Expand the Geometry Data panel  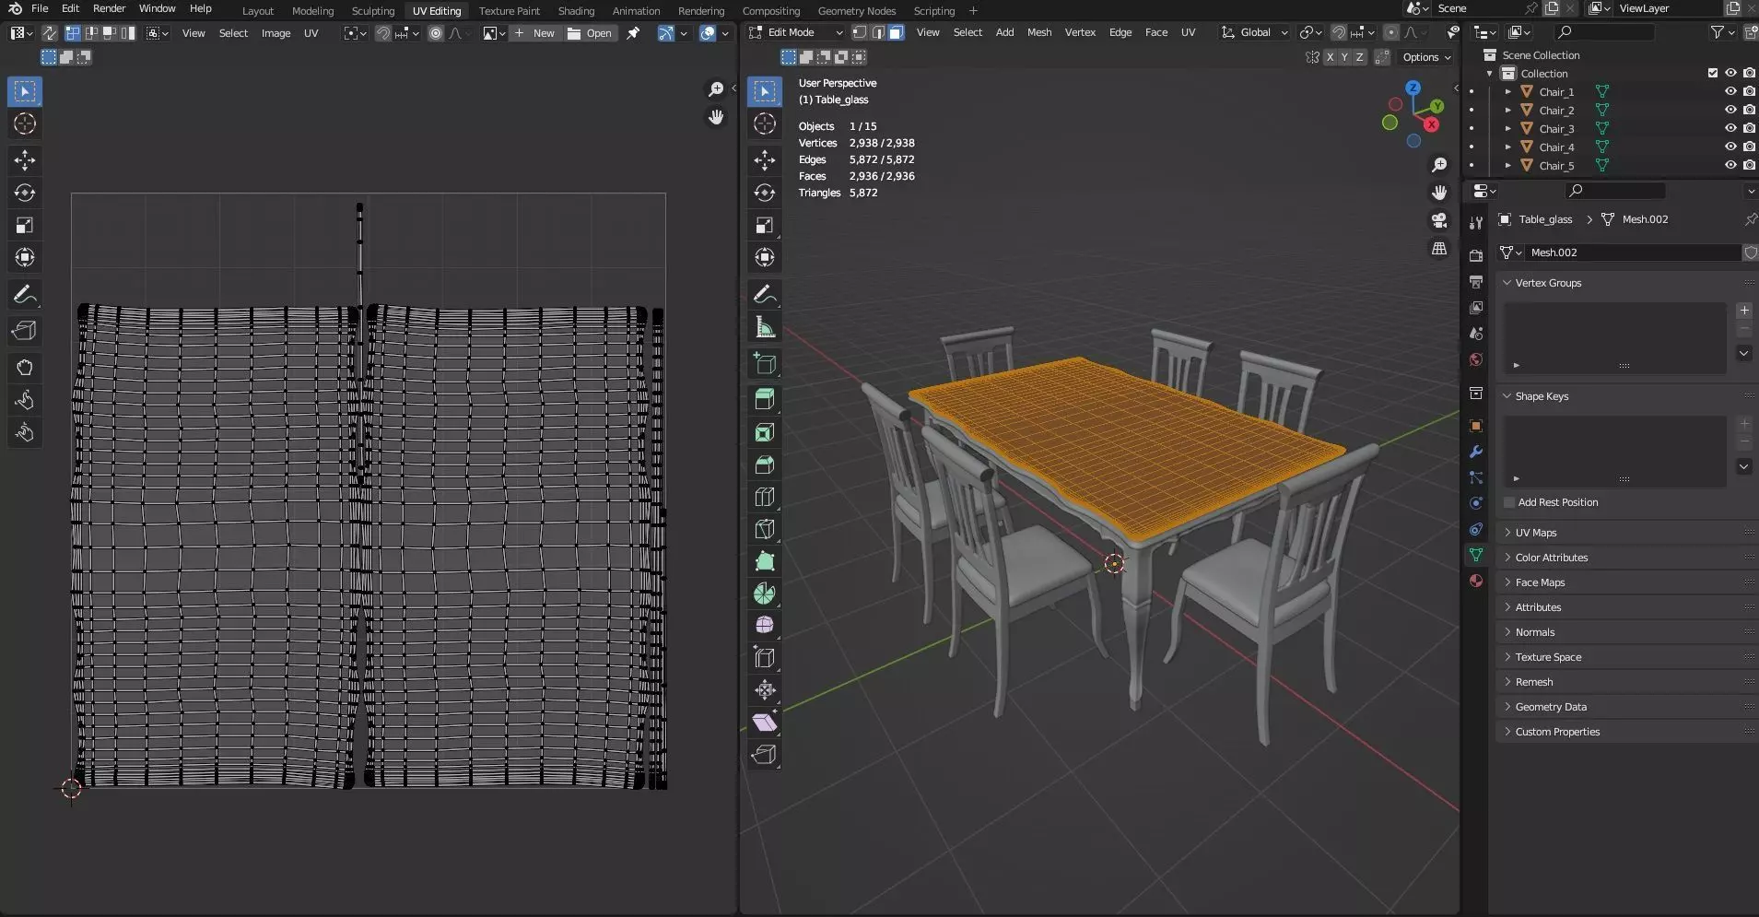point(1627,707)
